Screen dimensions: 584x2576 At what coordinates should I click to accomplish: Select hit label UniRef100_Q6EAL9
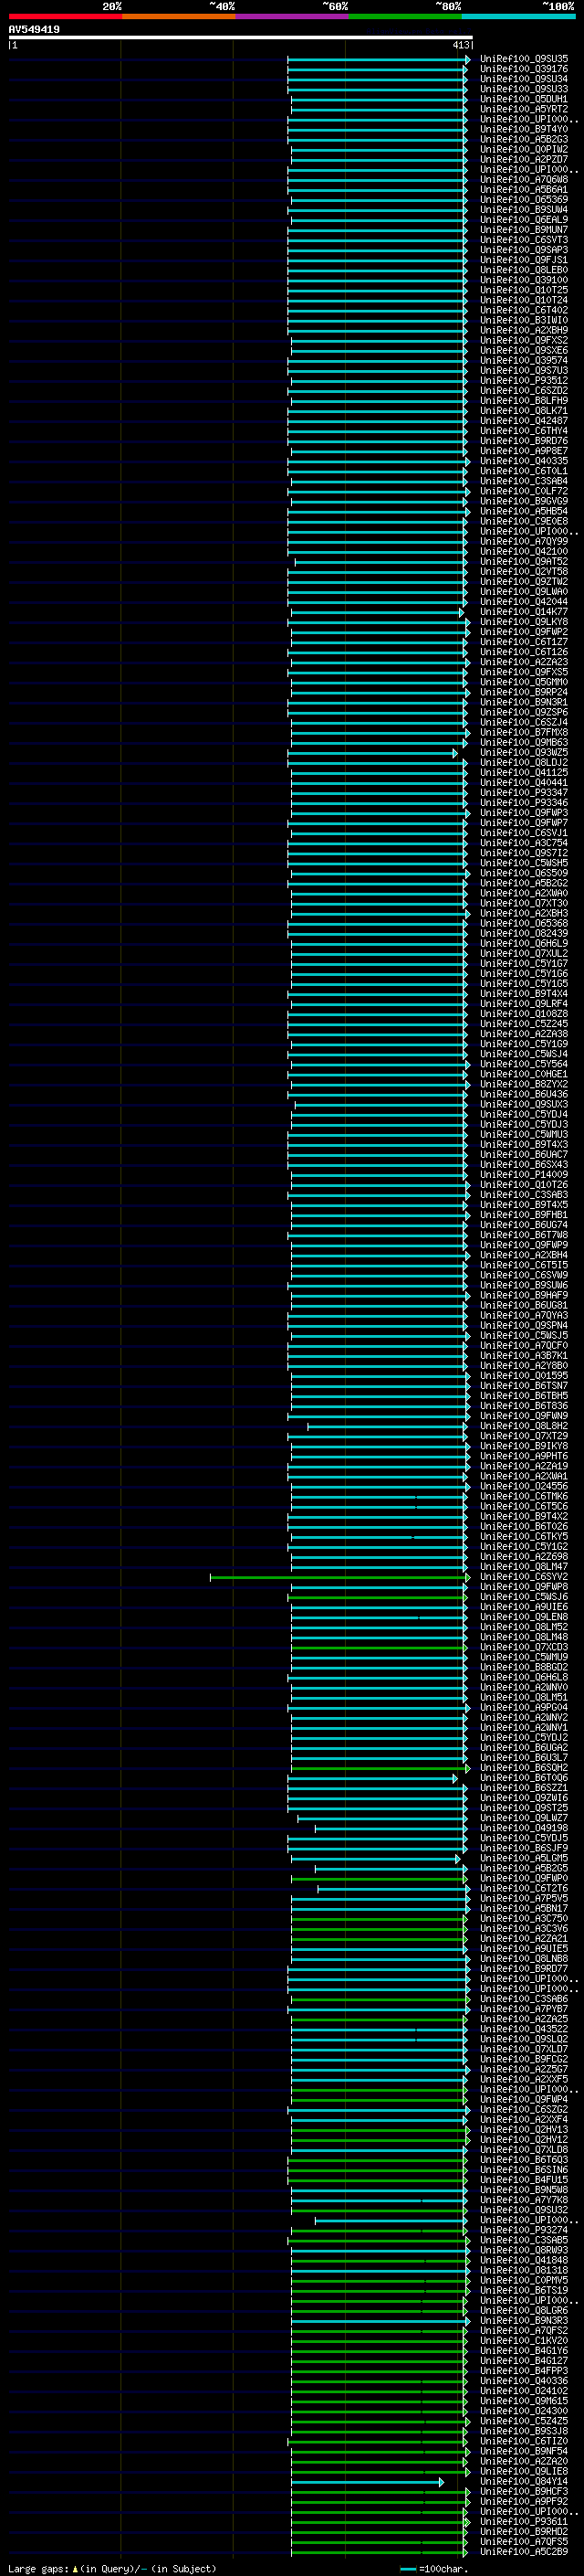(524, 220)
